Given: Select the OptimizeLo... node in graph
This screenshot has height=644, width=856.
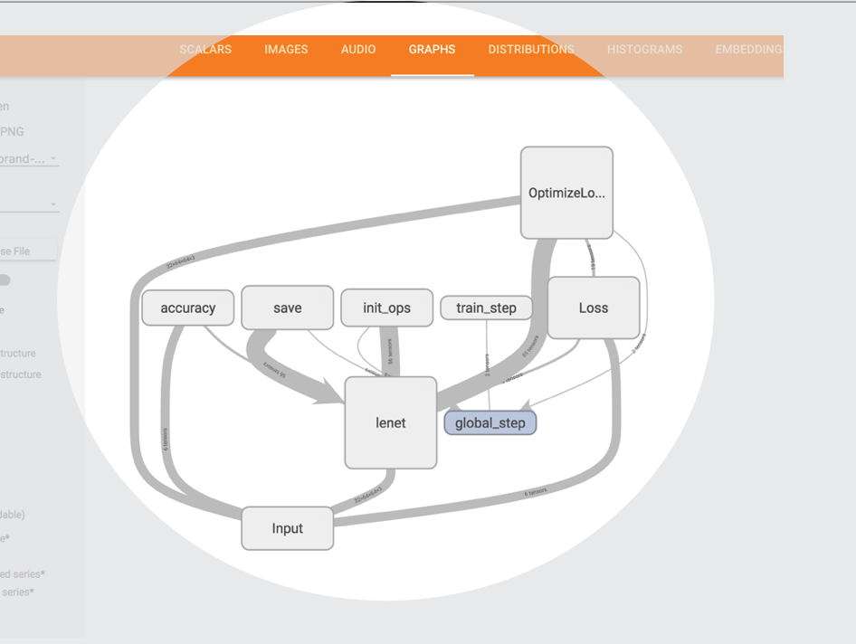Looking at the screenshot, I should tap(566, 194).
